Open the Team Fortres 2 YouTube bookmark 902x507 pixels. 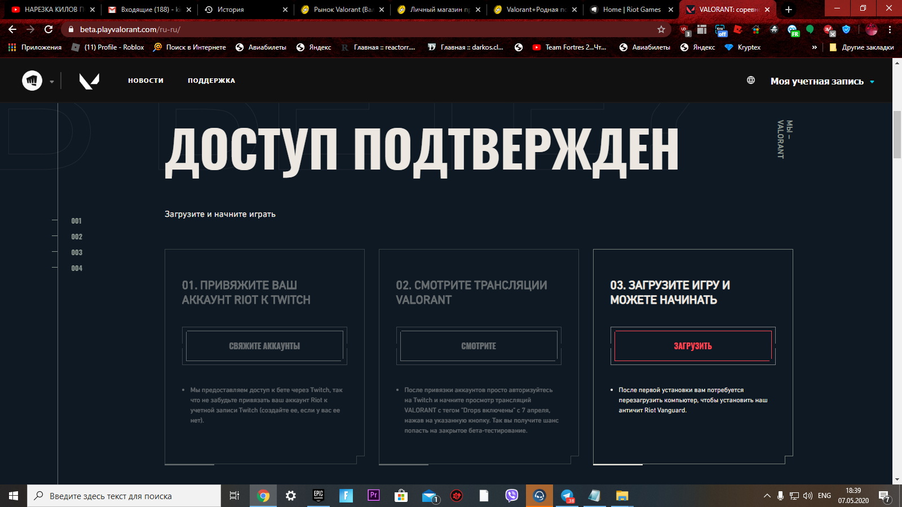pyautogui.click(x=569, y=47)
